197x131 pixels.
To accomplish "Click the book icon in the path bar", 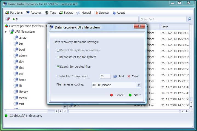I will coord(8,19).
